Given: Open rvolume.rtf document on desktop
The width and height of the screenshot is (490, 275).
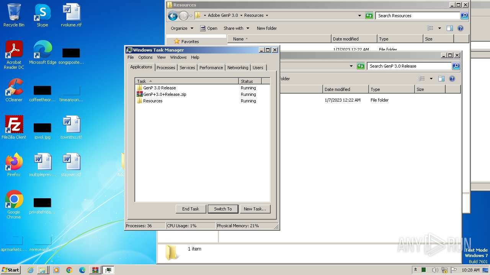Looking at the screenshot, I should [x=71, y=15].
